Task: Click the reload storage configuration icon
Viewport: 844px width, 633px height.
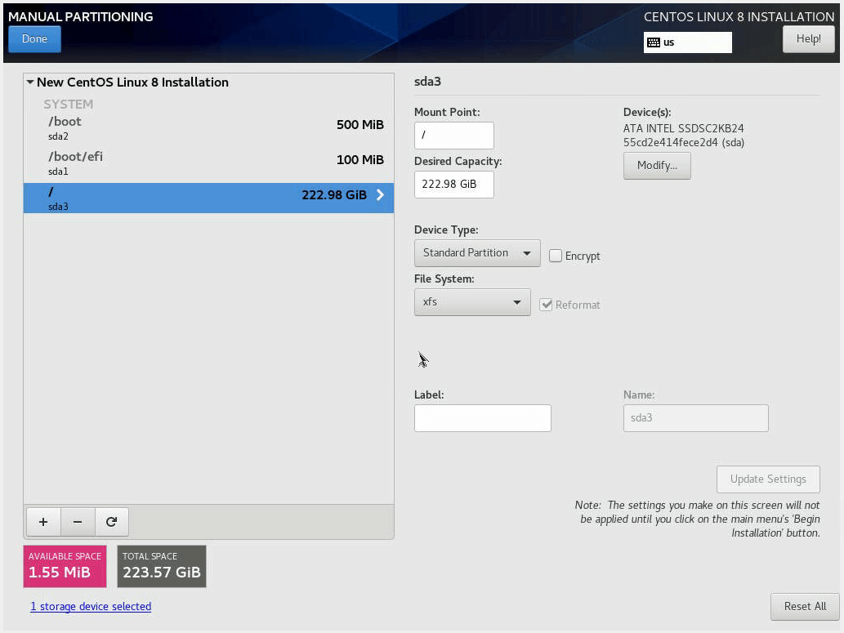Action: (x=111, y=522)
